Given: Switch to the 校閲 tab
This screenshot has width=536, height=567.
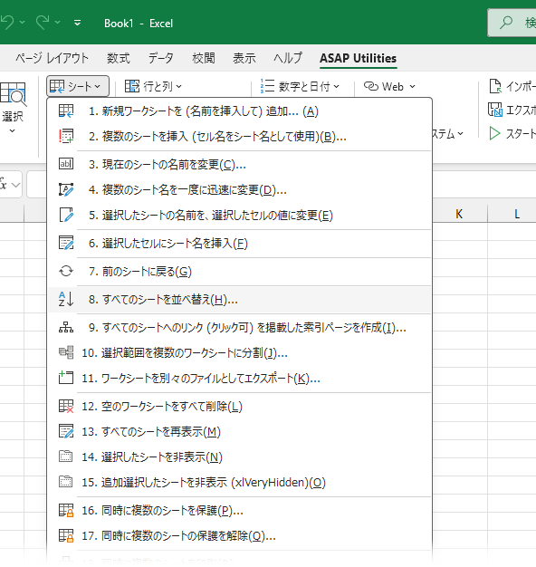Looking at the screenshot, I should click(x=204, y=58).
